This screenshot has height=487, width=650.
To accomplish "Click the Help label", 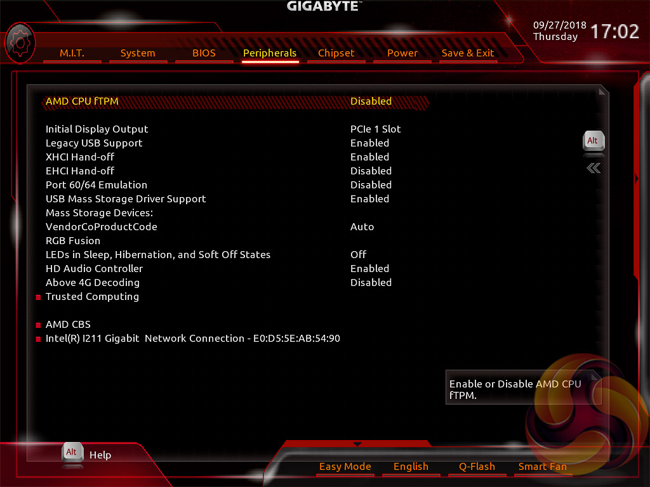I will pos(100,455).
